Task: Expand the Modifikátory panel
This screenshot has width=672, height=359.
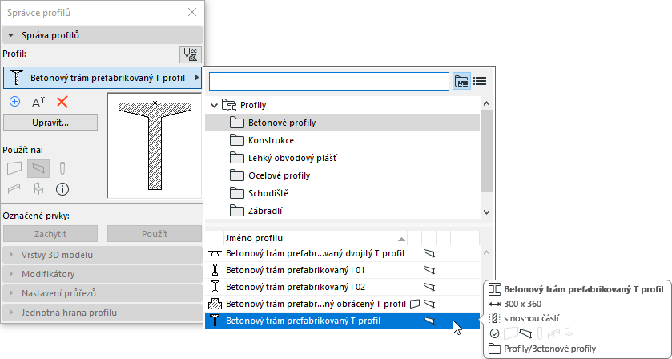Action: [x=102, y=274]
